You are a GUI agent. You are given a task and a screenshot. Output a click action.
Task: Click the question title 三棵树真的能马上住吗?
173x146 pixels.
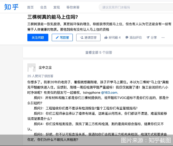[53, 17]
